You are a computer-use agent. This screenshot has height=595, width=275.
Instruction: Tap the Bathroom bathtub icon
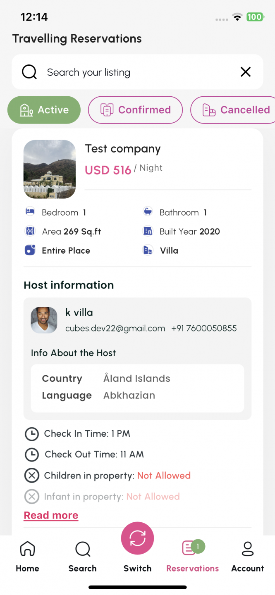click(148, 212)
